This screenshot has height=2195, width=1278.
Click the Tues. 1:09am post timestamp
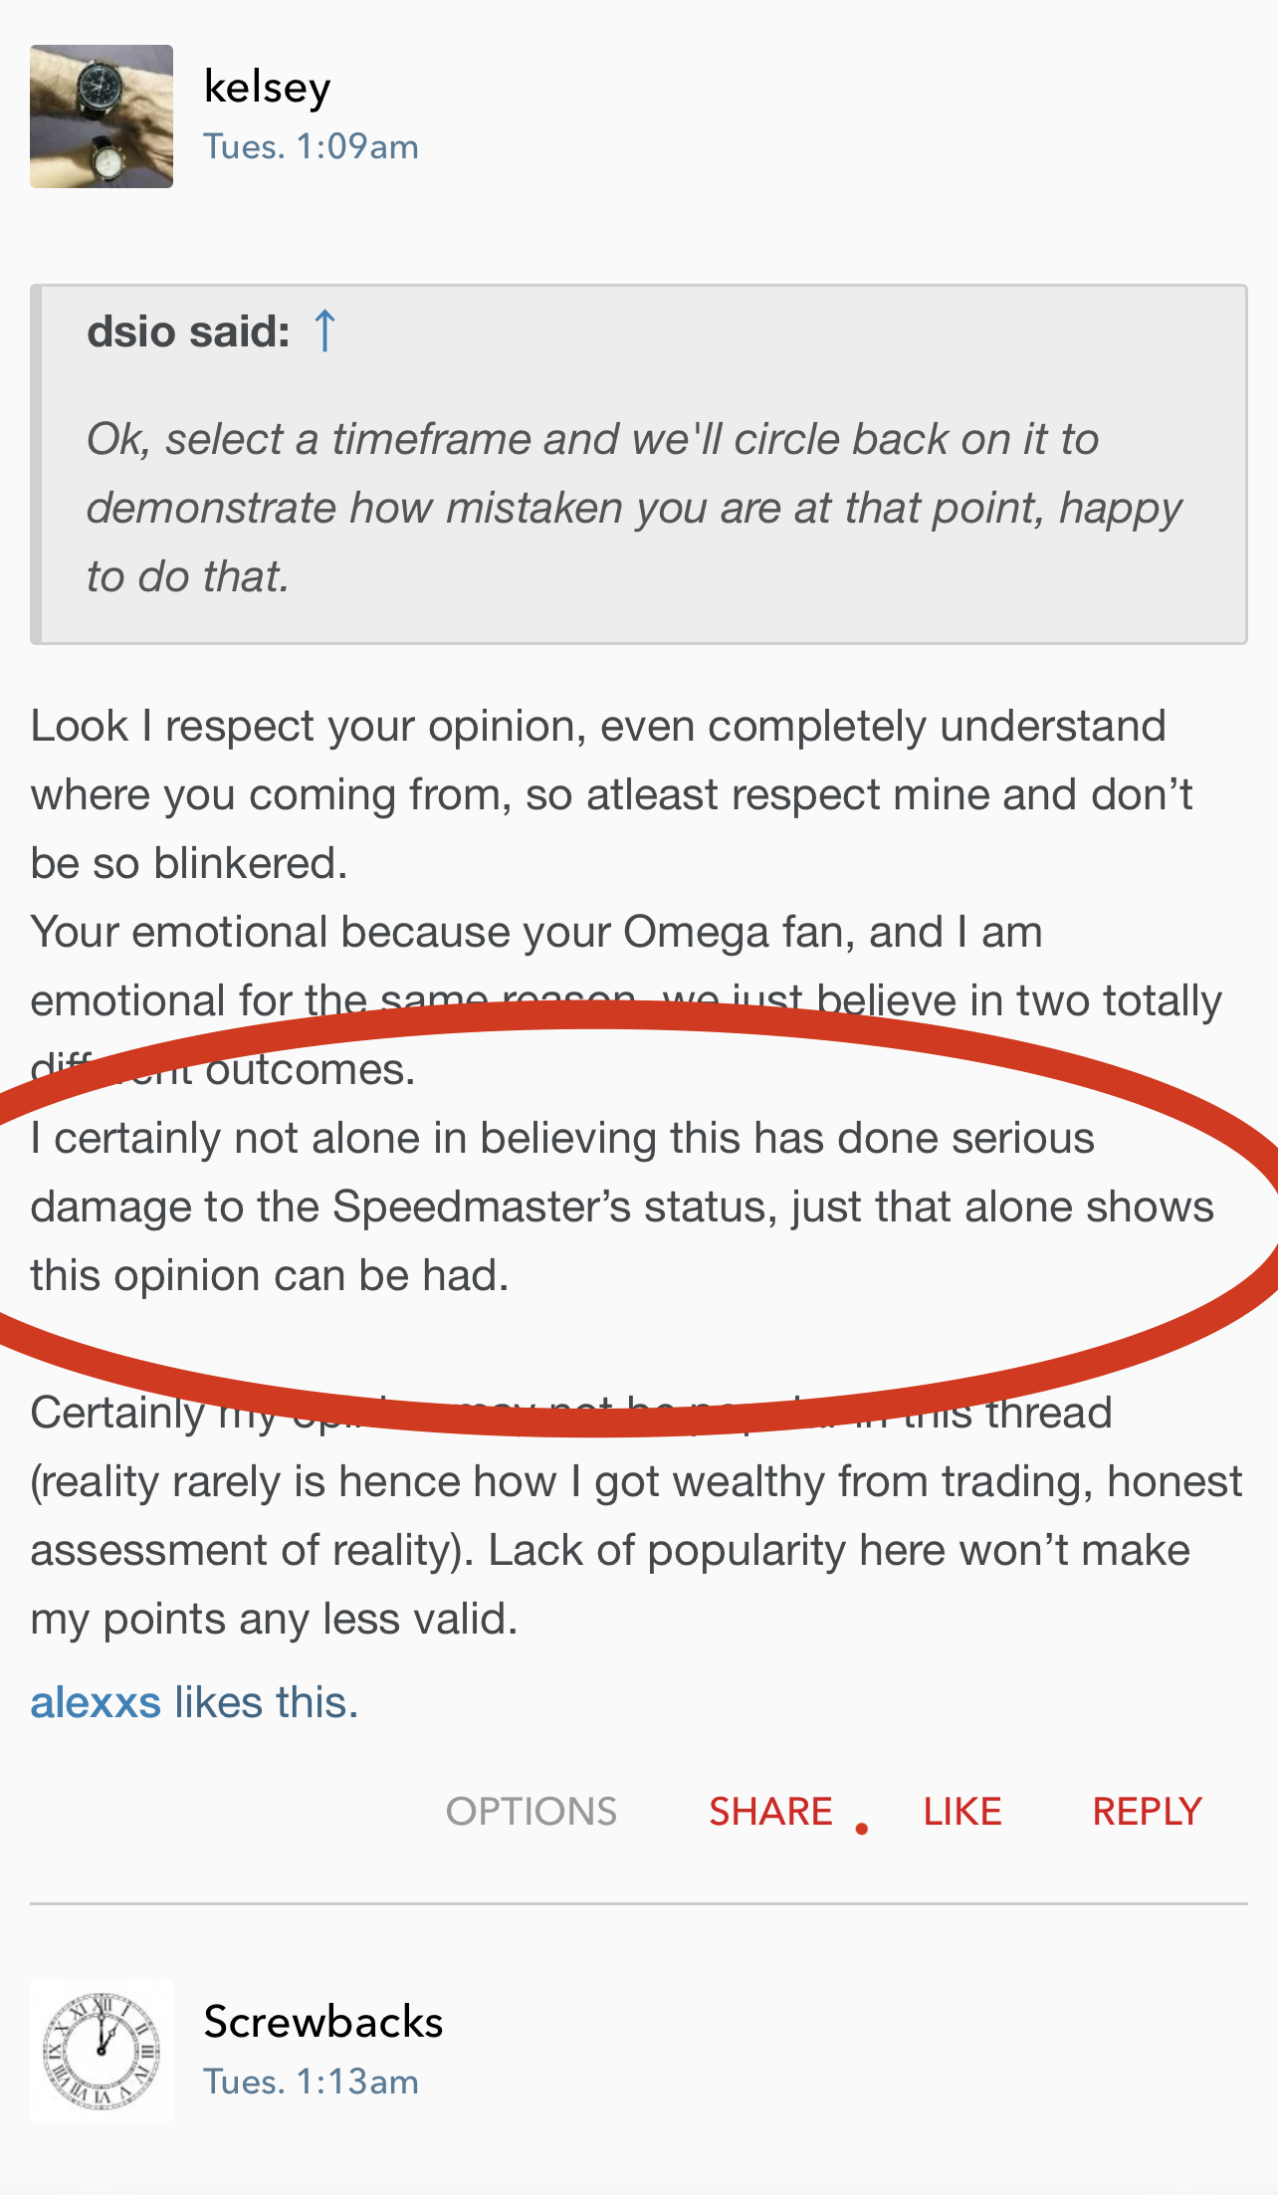(311, 147)
